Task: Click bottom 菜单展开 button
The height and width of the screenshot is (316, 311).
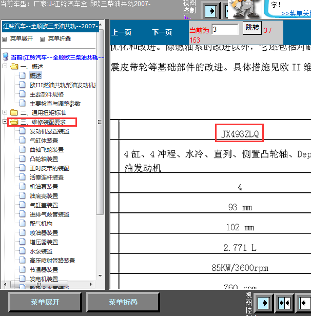Action: (x=45, y=302)
